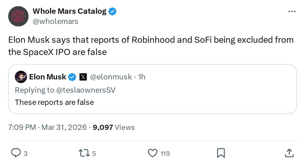305x165 pixels.
Task: Click the blue verified badge next to Whole Mars Catalog
Action: 112,11
